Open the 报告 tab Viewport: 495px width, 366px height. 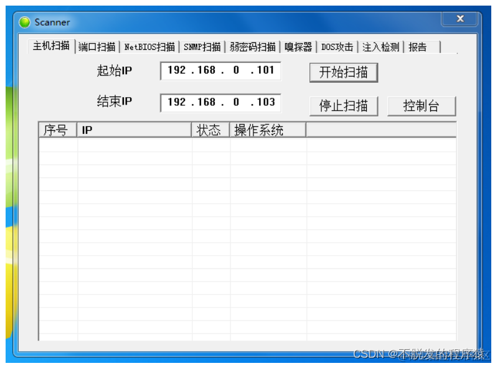tap(422, 47)
